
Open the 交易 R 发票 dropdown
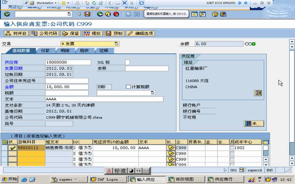click(x=116, y=44)
